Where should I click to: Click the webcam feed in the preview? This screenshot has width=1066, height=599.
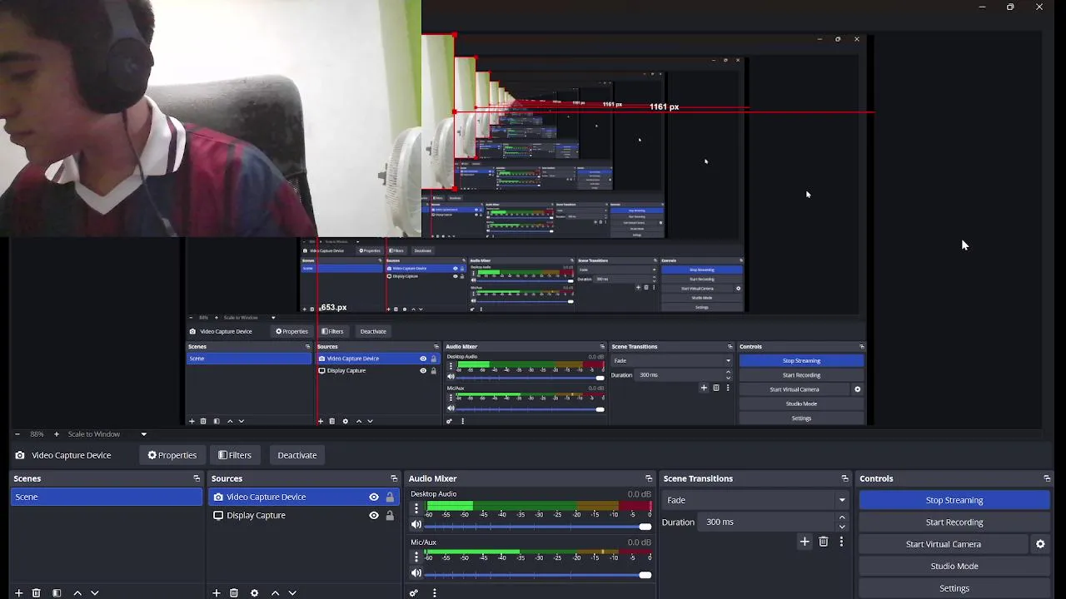click(x=210, y=118)
